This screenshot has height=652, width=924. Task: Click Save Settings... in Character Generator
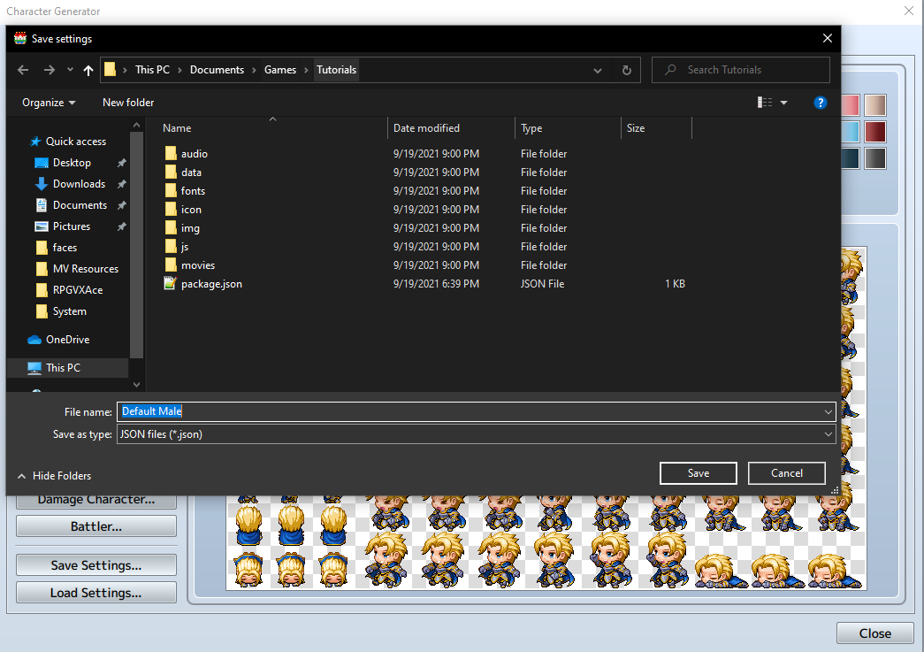pyautogui.click(x=96, y=565)
